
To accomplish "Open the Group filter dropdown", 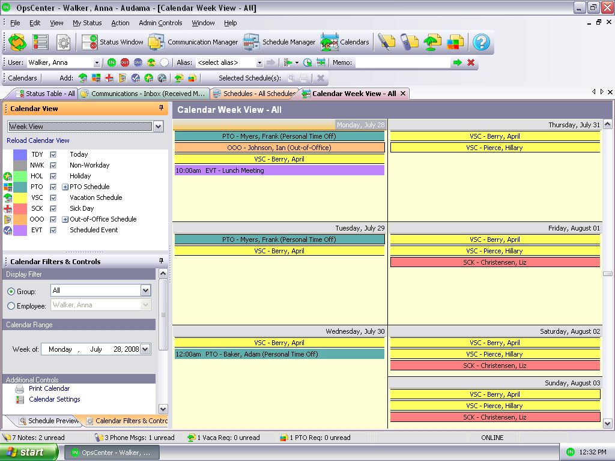I will point(145,291).
